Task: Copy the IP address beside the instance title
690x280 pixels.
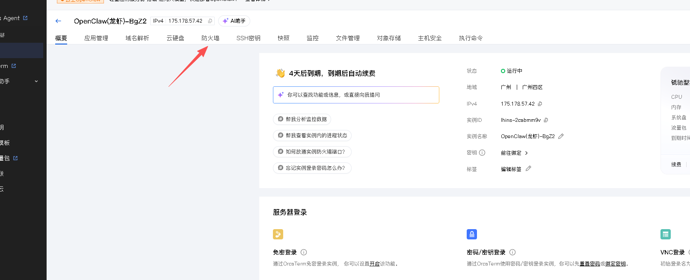Action: click(210, 21)
